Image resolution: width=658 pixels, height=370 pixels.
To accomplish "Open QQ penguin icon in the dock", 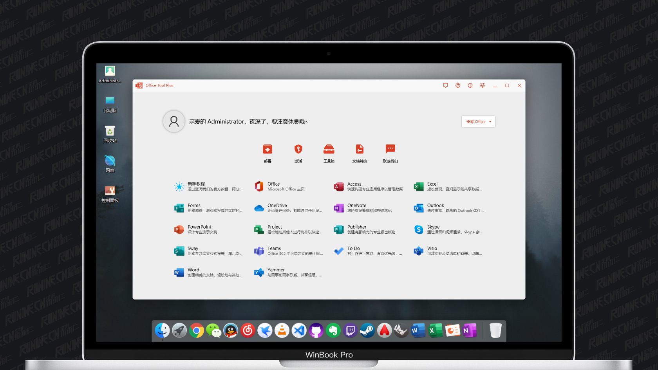I will (x=231, y=330).
